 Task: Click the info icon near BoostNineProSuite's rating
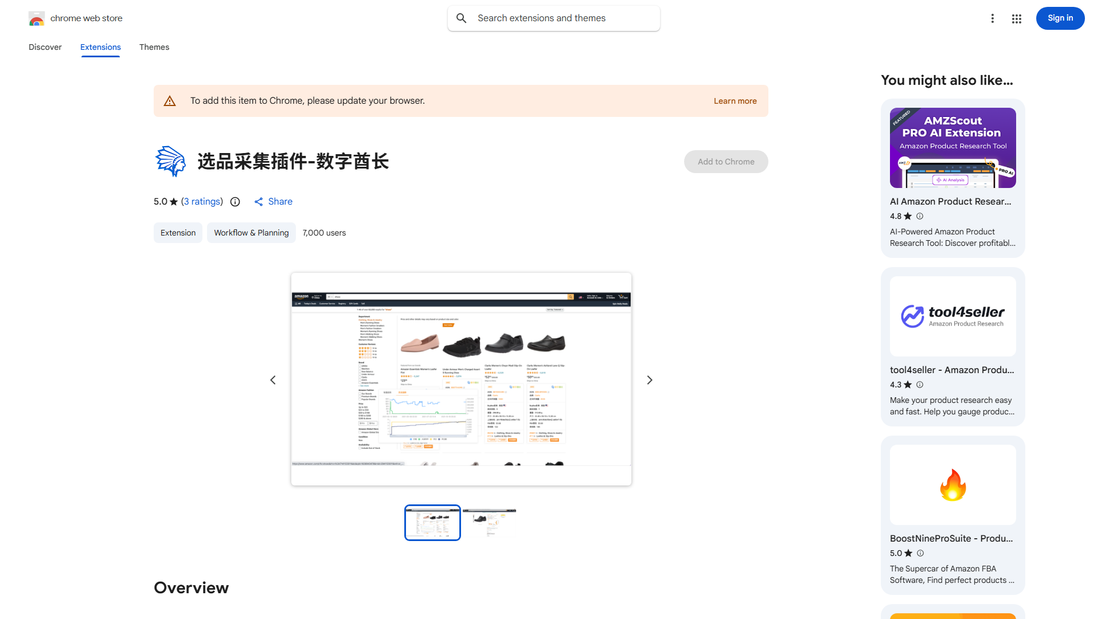[x=920, y=553]
